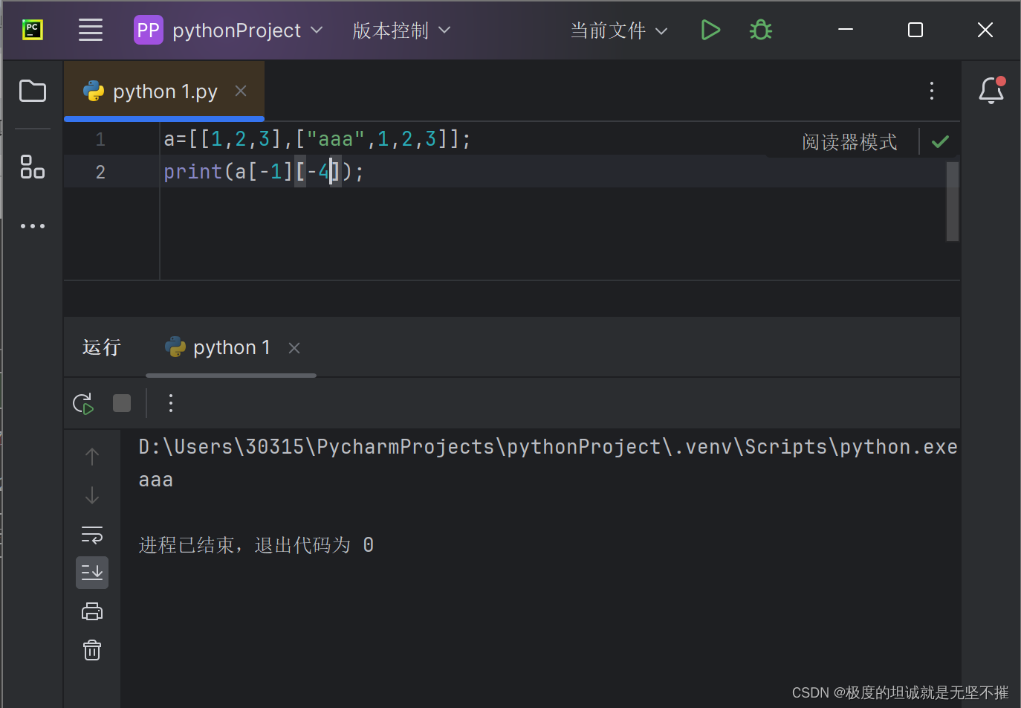Image resolution: width=1021 pixels, height=708 pixels.
Task: Enable 阅读器模式 for the file
Action: 849,141
